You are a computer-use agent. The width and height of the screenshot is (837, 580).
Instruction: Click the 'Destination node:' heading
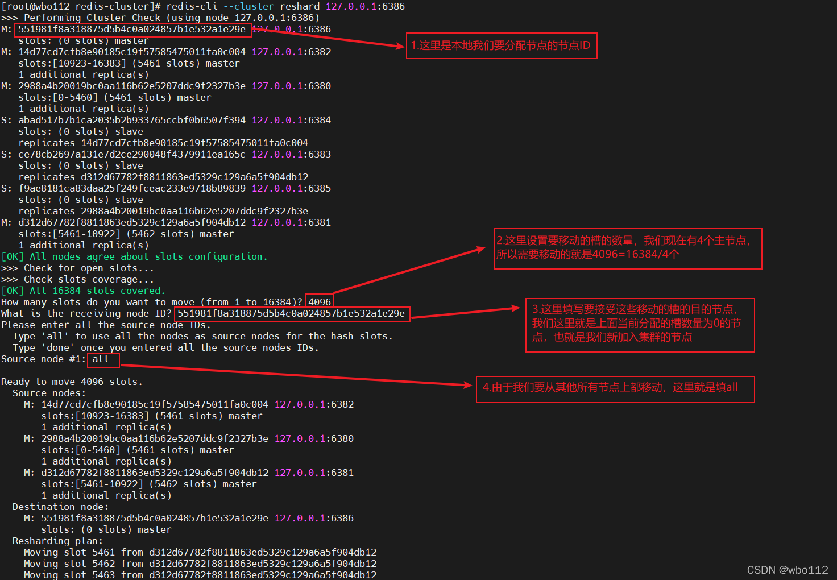(61, 507)
